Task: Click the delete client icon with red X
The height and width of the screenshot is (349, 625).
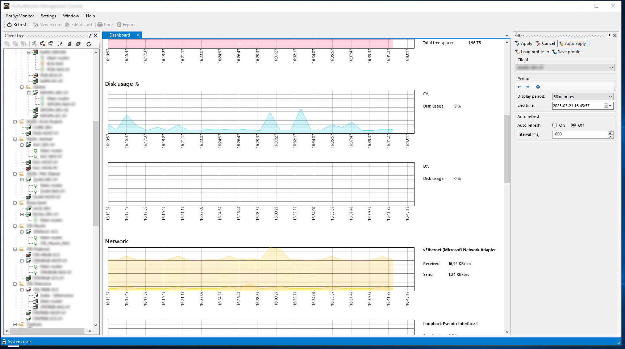Action: [43, 44]
